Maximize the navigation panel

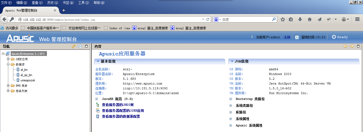tap(86, 46)
